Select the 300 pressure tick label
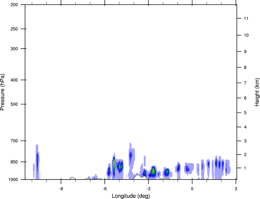 coord(14,49)
